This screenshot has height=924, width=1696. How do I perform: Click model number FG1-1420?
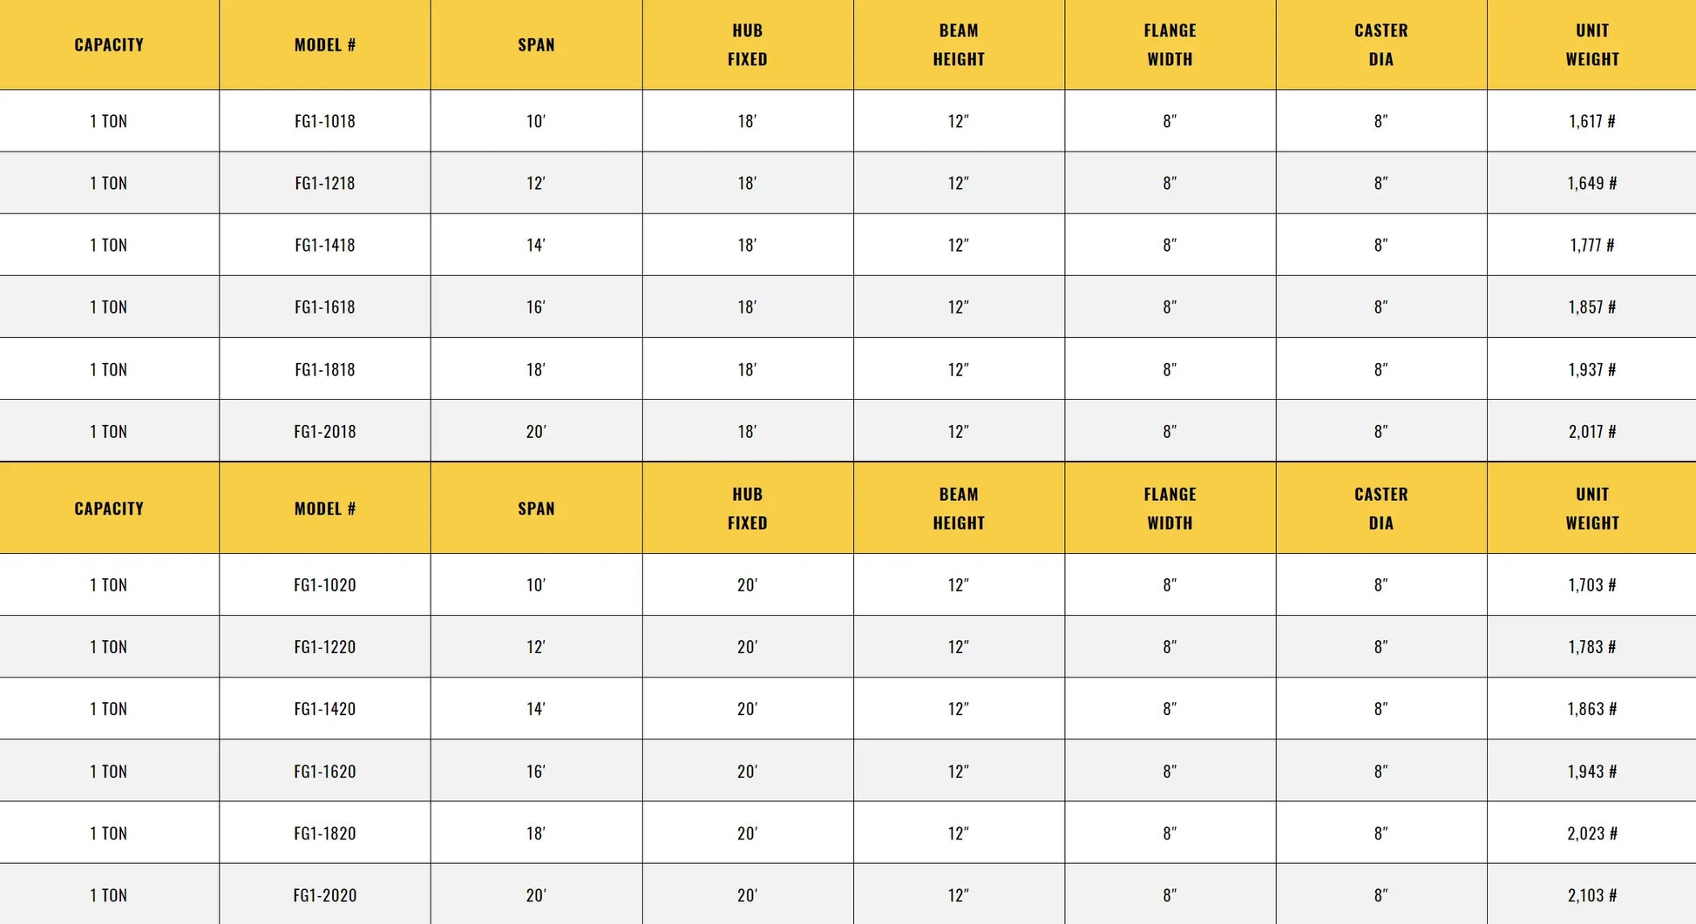[324, 709]
